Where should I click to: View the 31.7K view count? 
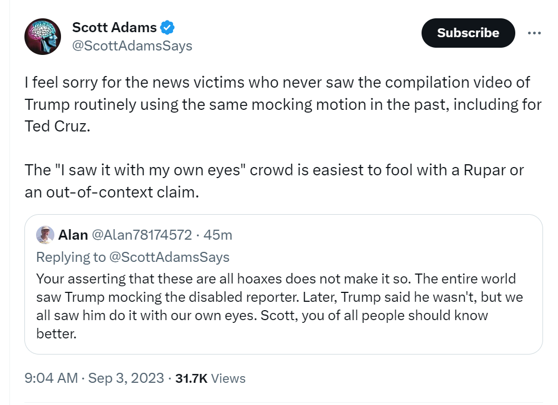click(x=191, y=378)
